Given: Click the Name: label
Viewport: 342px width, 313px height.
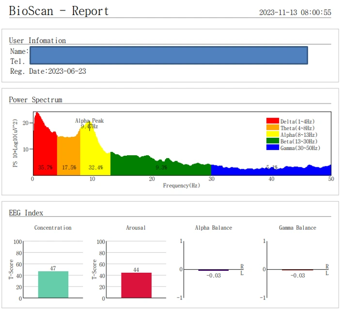Looking at the screenshot, I should 19,51.
